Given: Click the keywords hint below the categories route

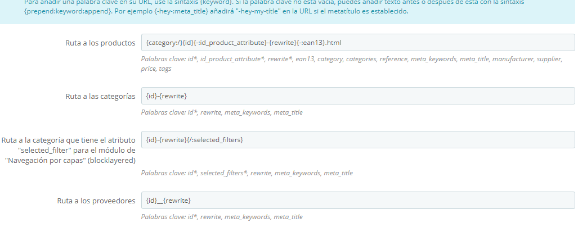Looking at the screenshot, I should (x=222, y=112).
